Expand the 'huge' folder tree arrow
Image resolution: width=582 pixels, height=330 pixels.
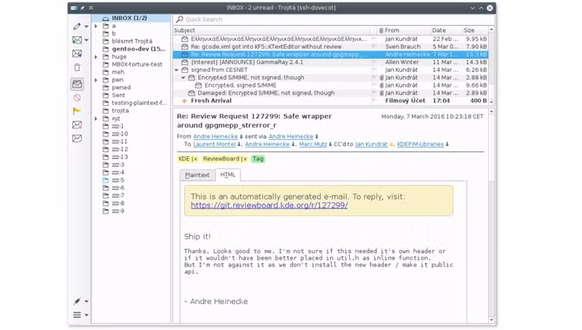click(96, 56)
